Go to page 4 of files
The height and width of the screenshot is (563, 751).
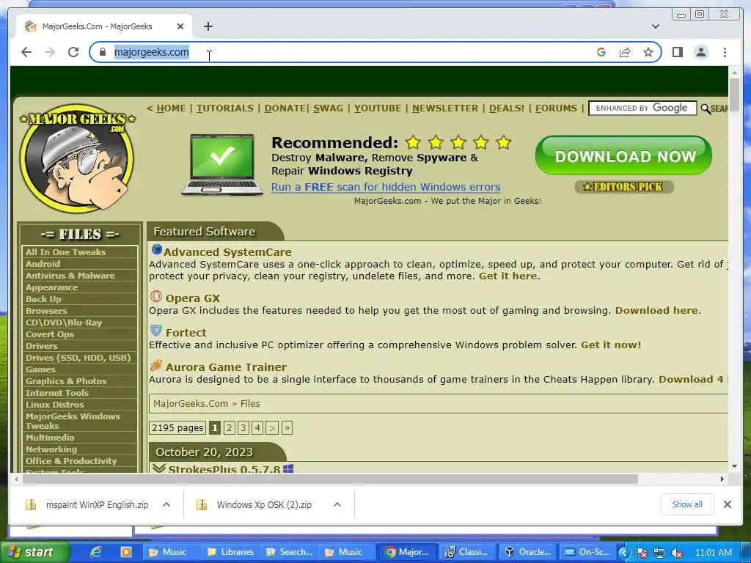pyautogui.click(x=257, y=427)
